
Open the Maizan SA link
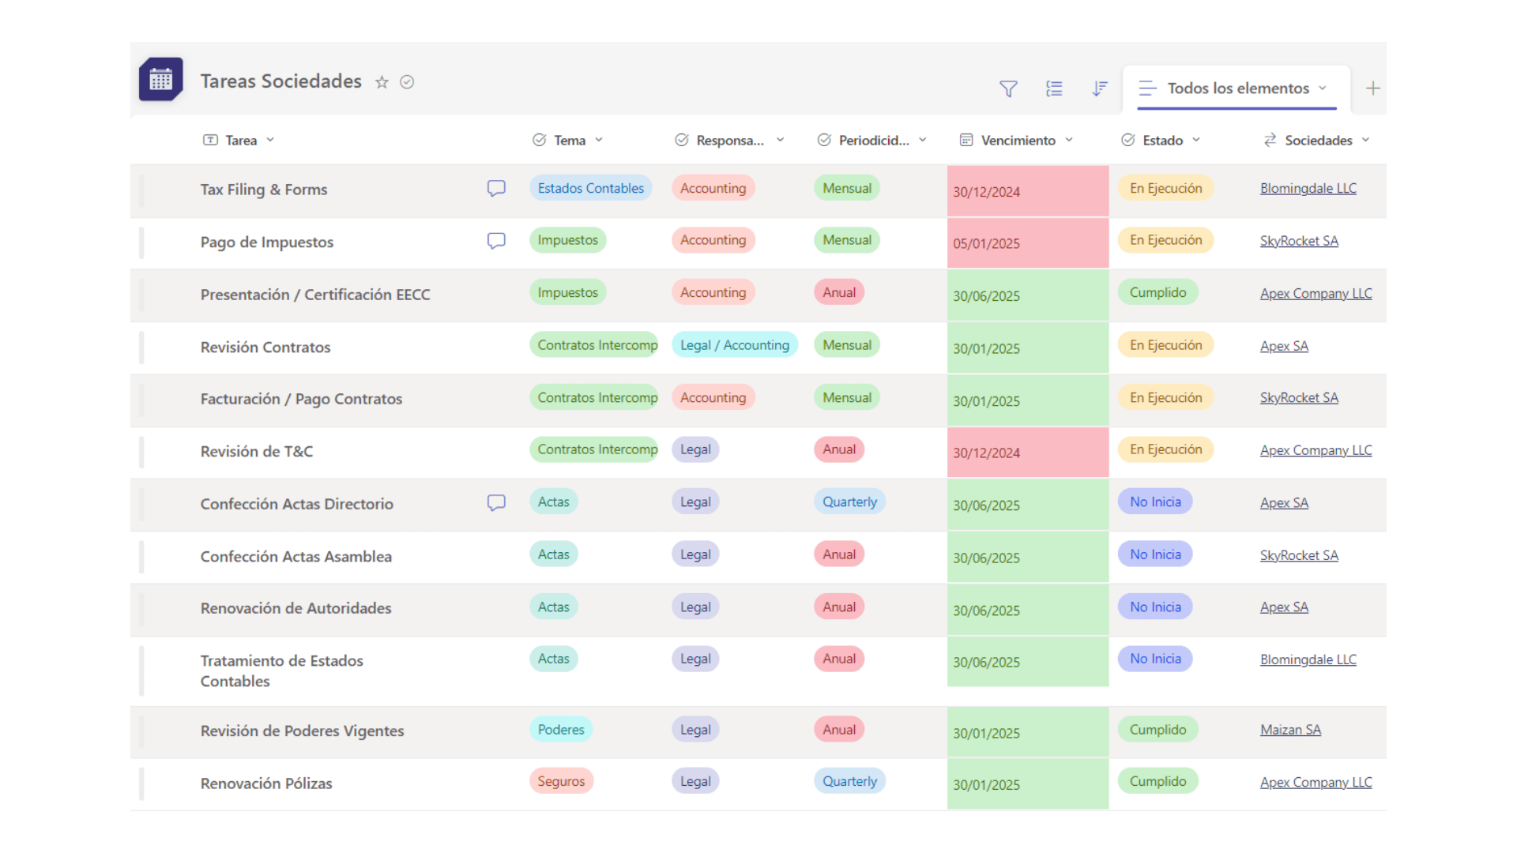click(1290, 730)
